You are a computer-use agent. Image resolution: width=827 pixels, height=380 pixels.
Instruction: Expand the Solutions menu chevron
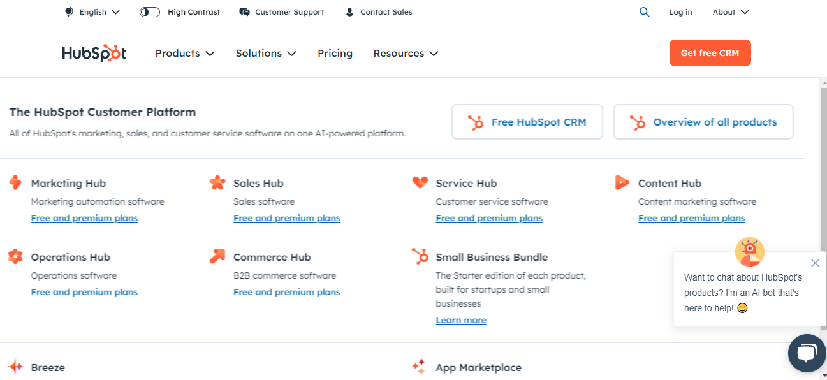[291, 54]
